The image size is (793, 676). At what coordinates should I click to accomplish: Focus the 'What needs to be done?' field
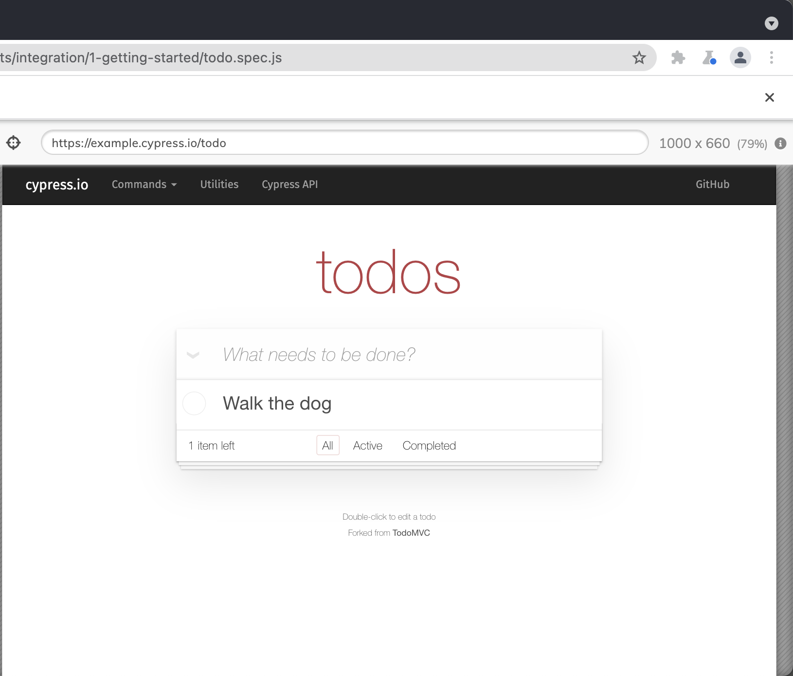click(389, 355)
